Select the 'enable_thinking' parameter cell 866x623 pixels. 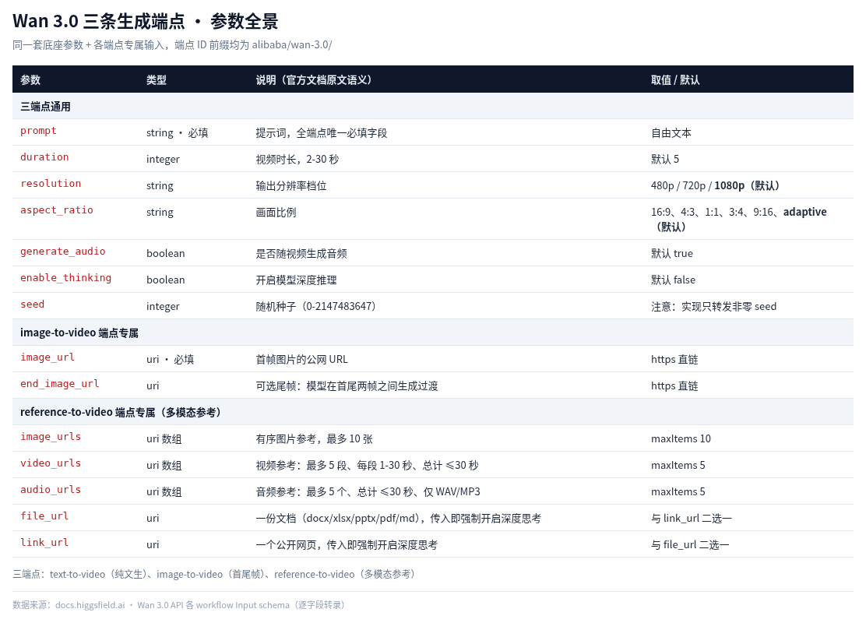tap(76, 280)
